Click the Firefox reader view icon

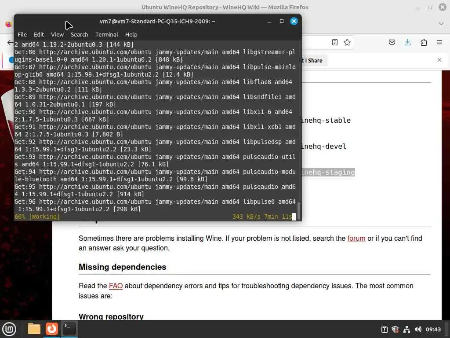(x=334, y=43)
